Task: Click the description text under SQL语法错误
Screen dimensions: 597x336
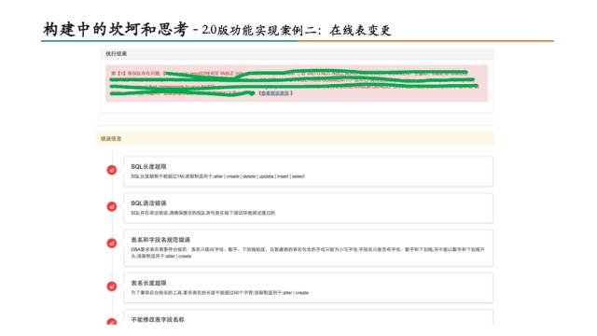Action: point(202,213)
